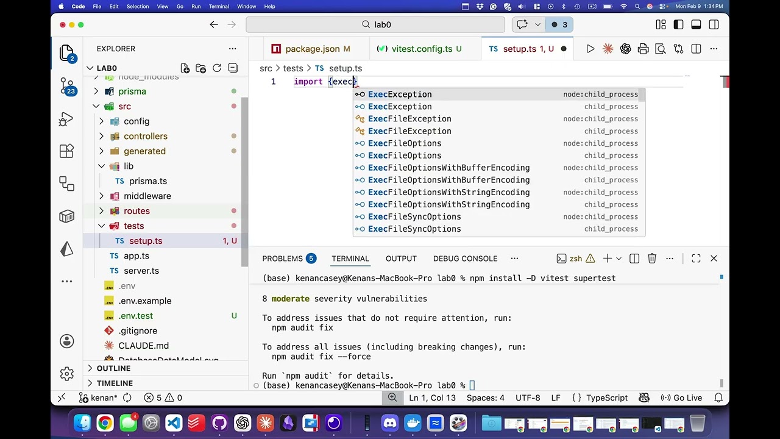Go back with the navigation arrow
Viewport: 780px width, 439px height.
[x=214, y=24]
